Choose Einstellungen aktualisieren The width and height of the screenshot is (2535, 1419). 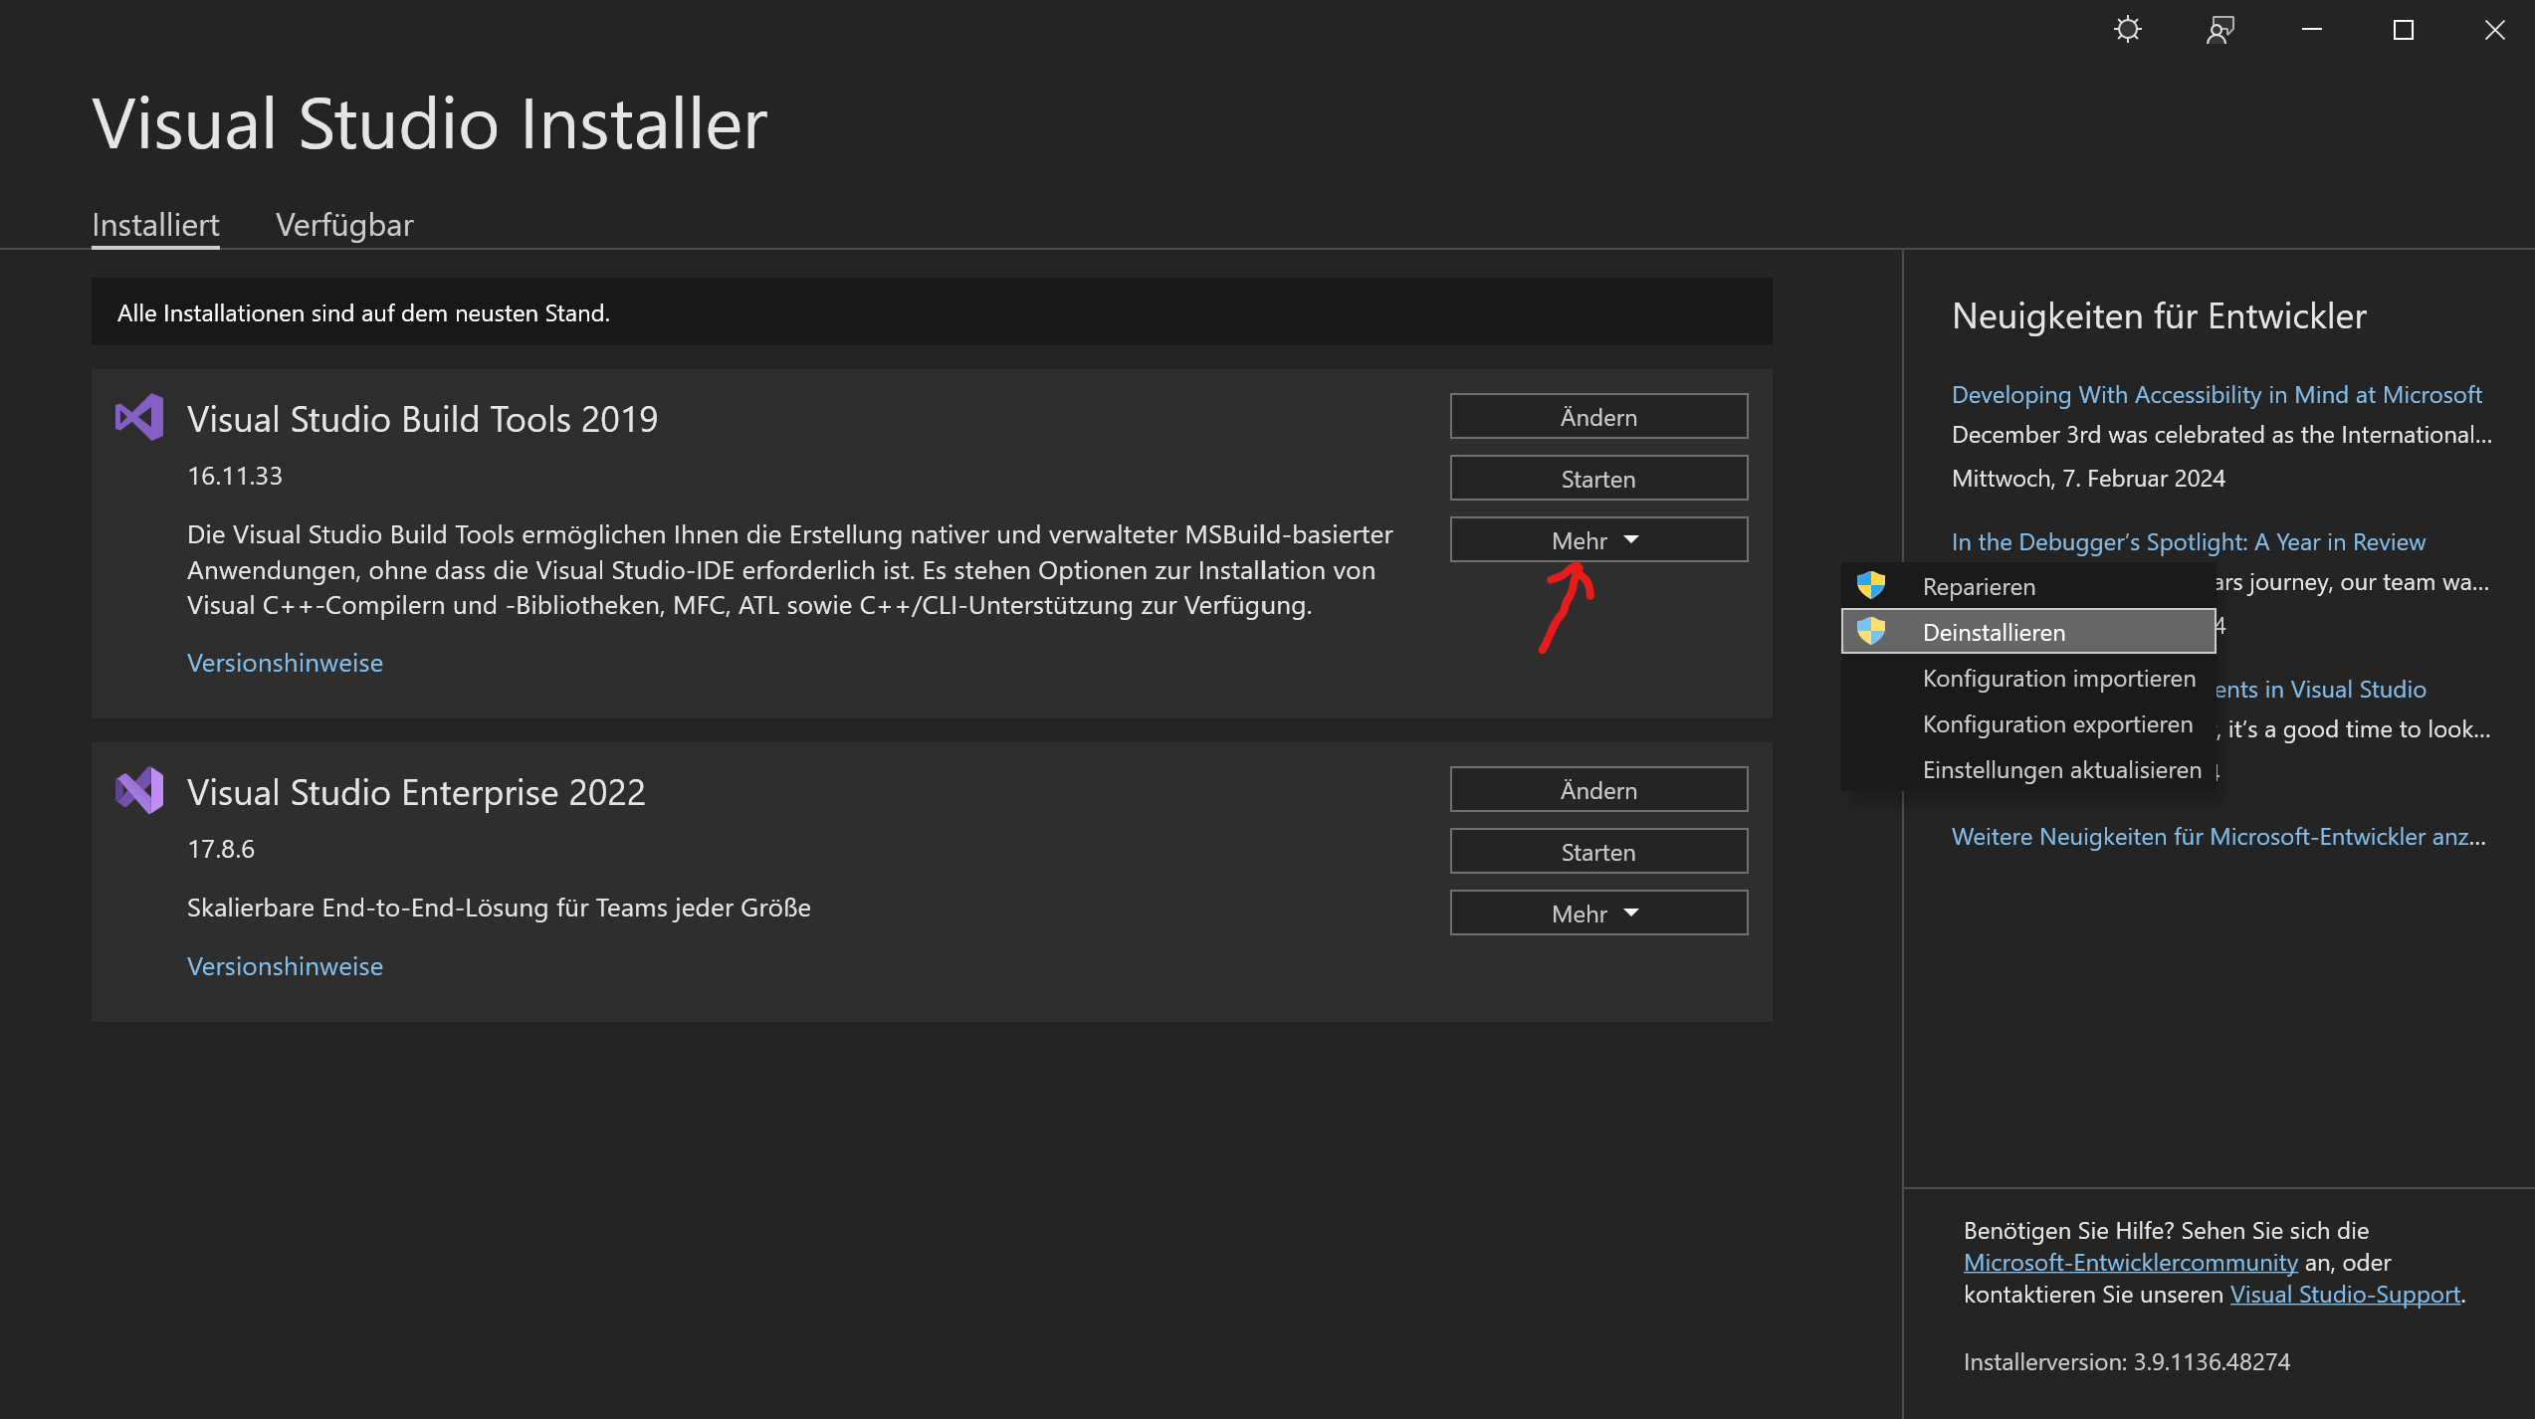point(2028,769)
